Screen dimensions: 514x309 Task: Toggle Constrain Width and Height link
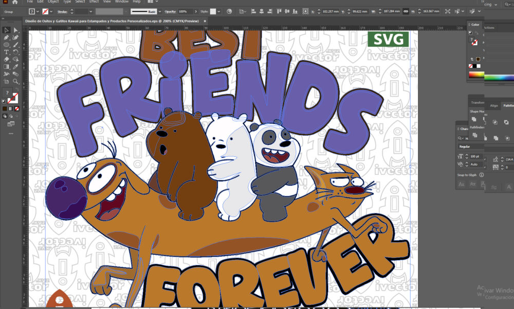tap(406, 11)
